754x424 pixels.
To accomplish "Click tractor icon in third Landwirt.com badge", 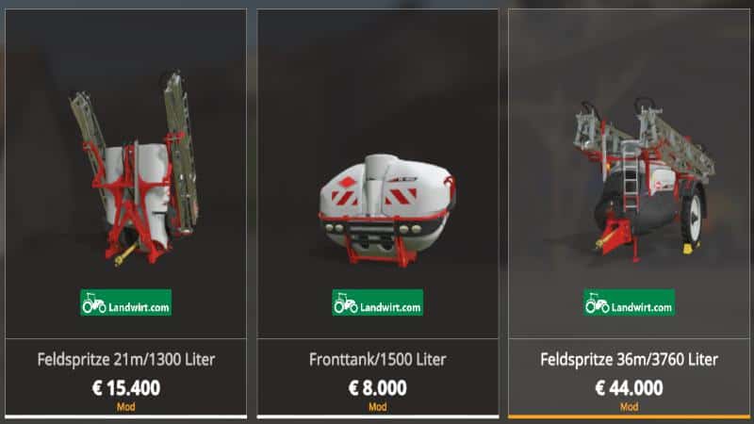I will click(x=598, y=303).
